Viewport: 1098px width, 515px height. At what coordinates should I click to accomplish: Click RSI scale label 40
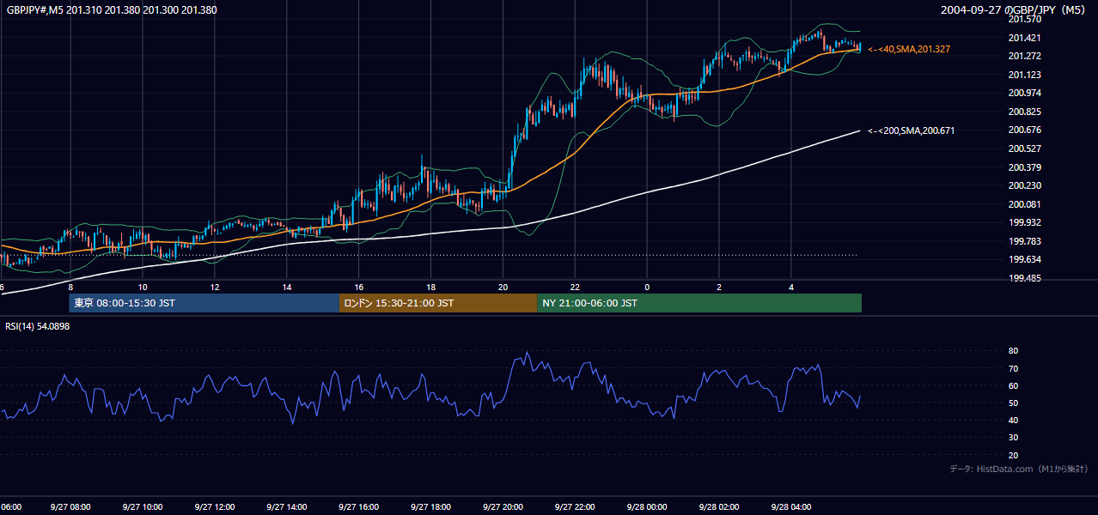(1013, 420)
